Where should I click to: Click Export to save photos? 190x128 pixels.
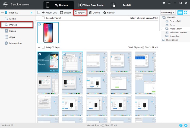pyautogui.click(x=80, y=12)
